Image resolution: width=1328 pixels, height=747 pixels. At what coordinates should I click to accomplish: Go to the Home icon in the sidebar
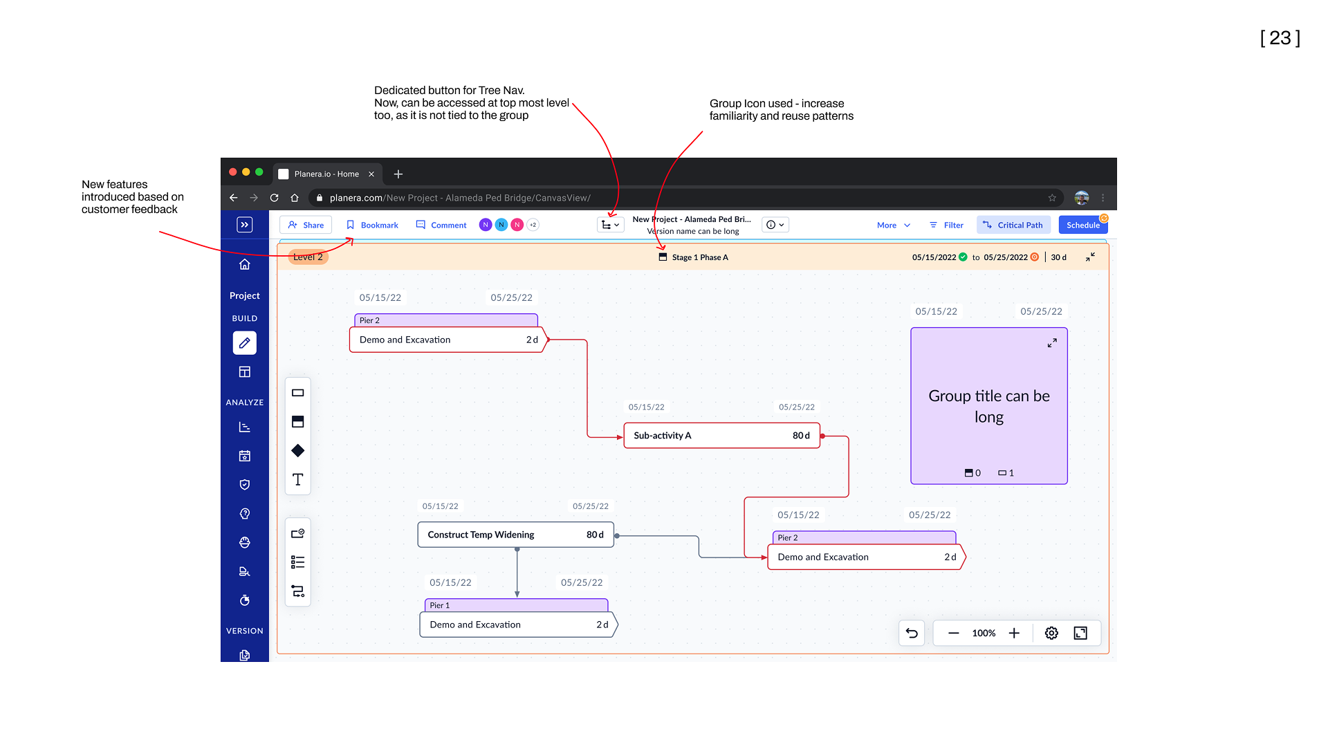244,264
